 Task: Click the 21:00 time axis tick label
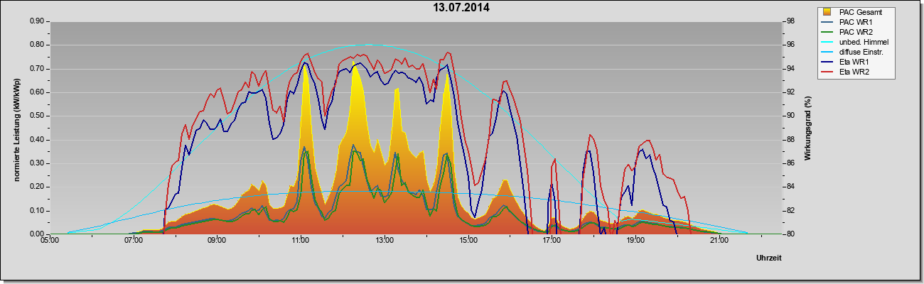tap(719, 241)
